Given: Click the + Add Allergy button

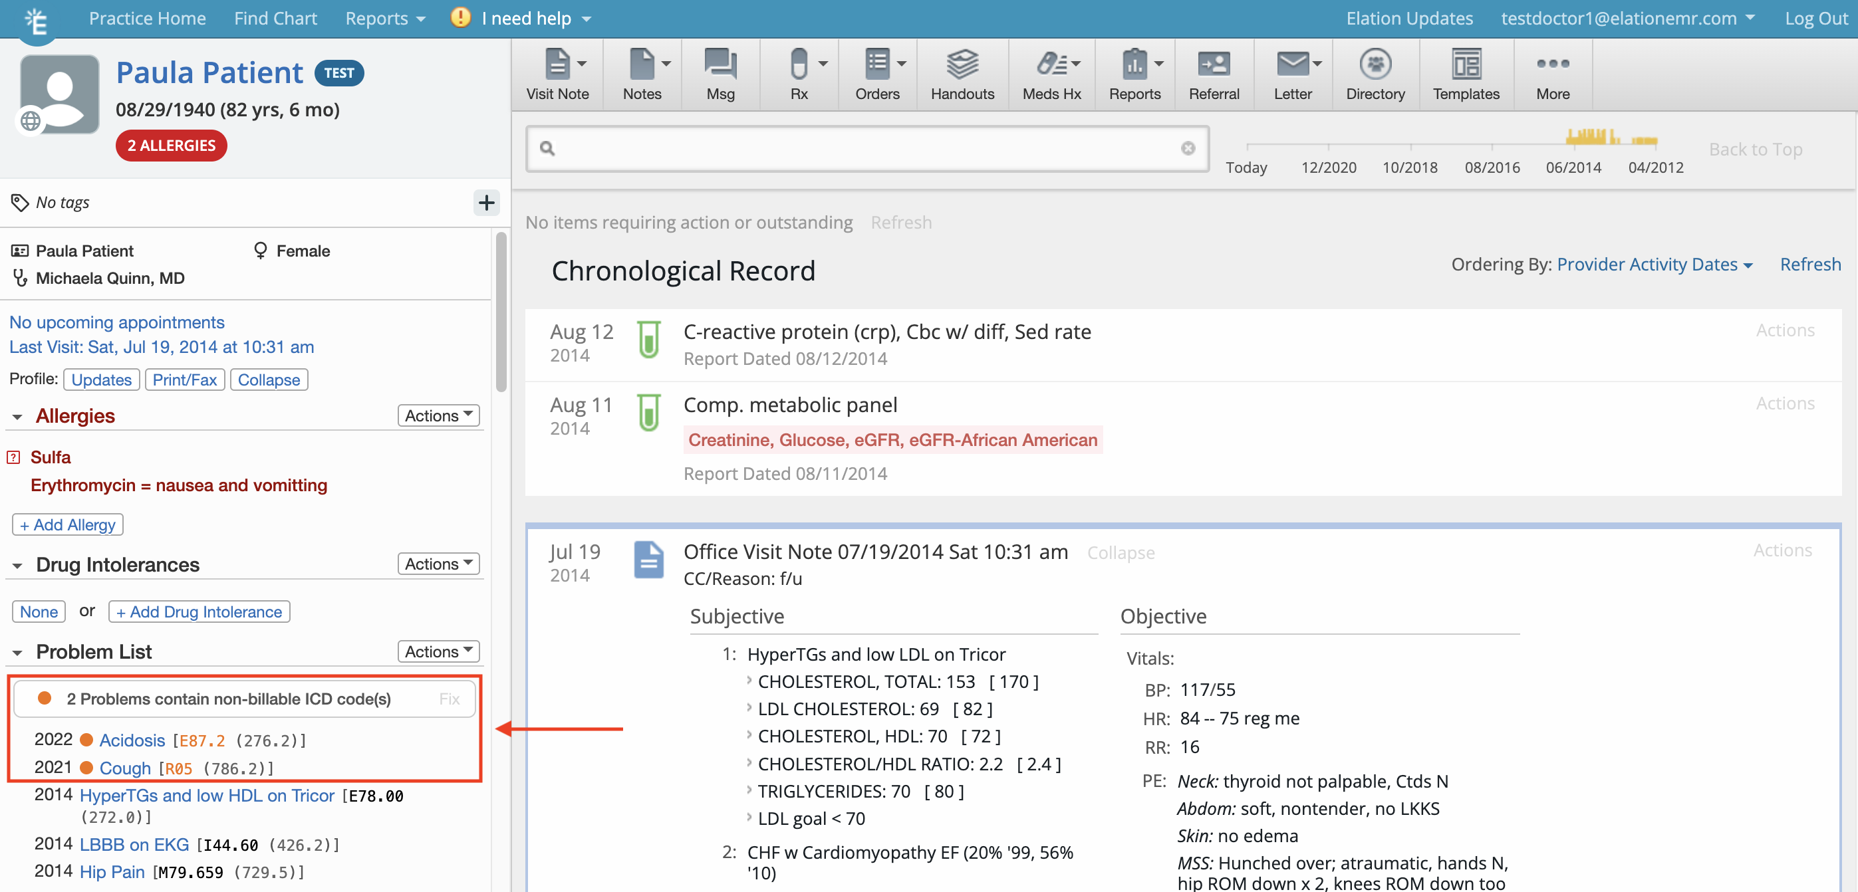Looking at the screenshot, I should 68,524.
